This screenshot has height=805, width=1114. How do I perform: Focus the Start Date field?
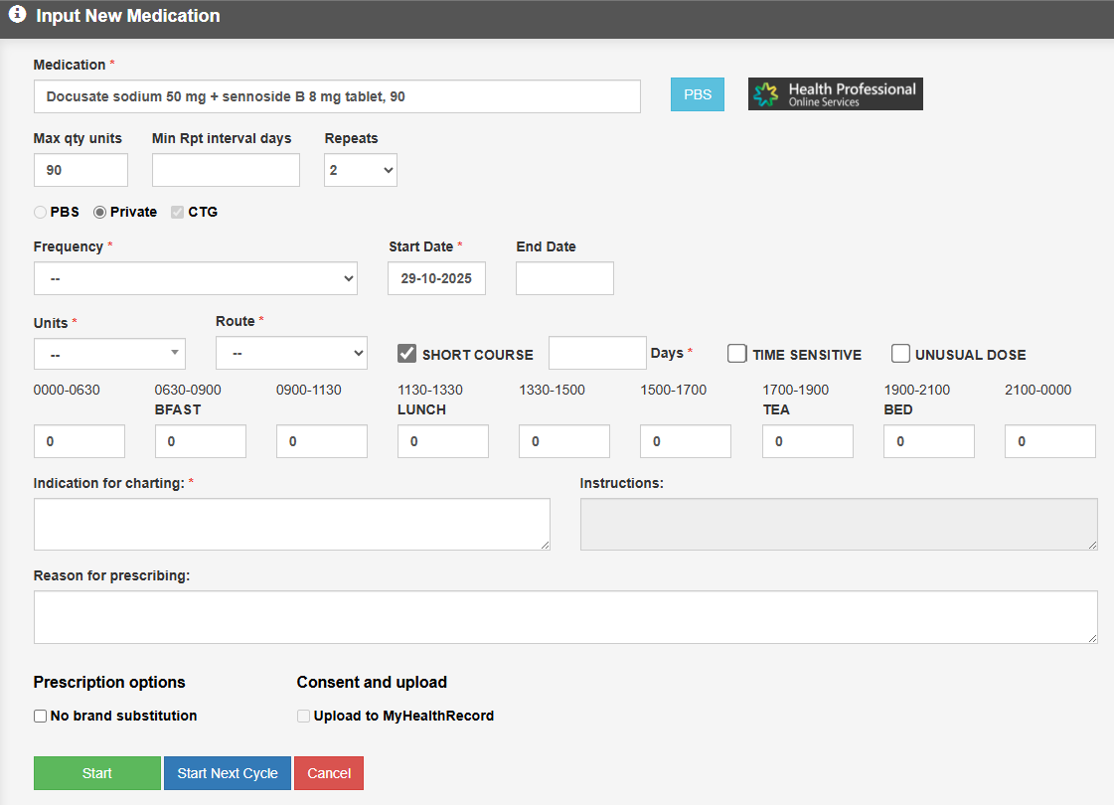[436, 278]
